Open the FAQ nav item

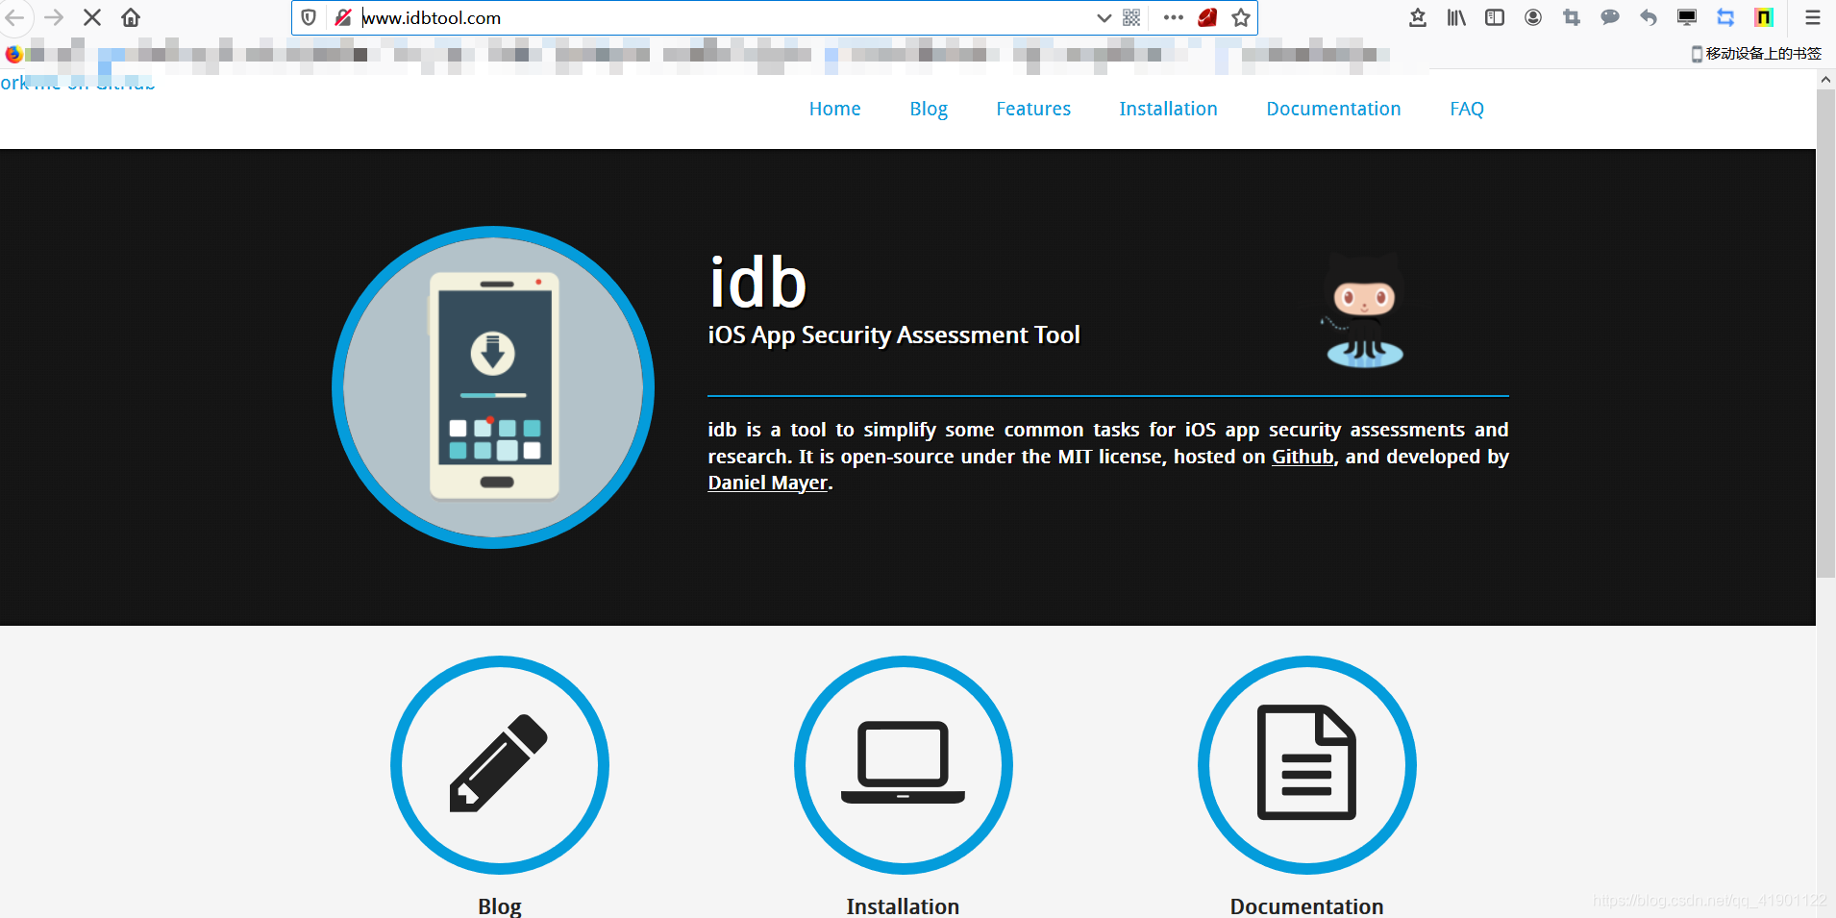pos(1467,109)
